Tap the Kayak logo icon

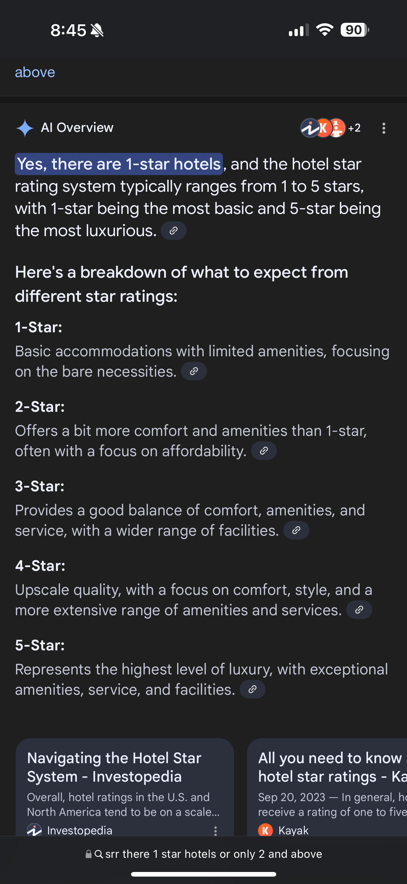265,830
